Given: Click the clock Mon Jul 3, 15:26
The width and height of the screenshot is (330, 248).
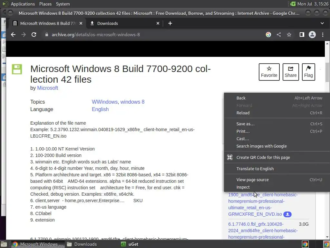Looking at the screenshot, I should tap(313, 4).
